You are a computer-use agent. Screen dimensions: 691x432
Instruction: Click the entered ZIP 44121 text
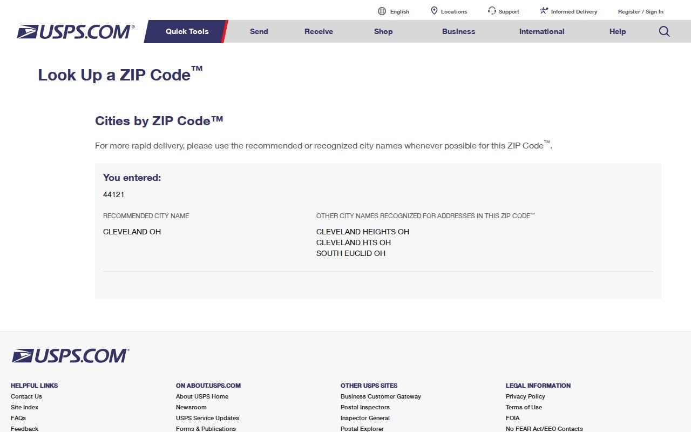114,194
